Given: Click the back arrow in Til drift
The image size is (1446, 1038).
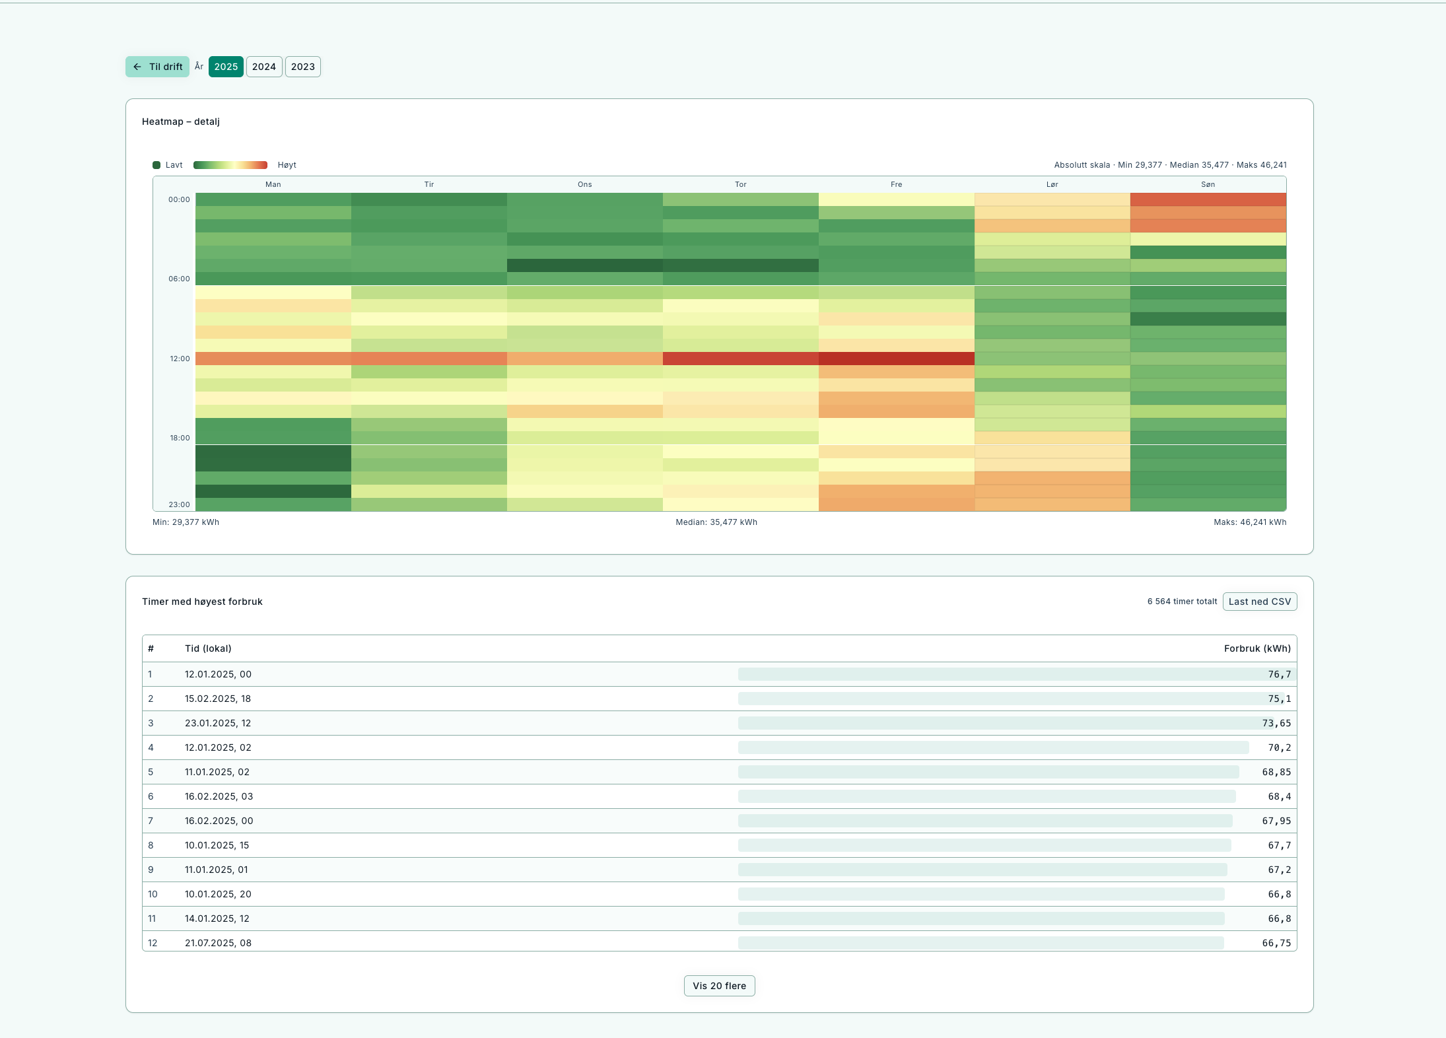Looking at the screenshot, I should [x=137, y=67].
